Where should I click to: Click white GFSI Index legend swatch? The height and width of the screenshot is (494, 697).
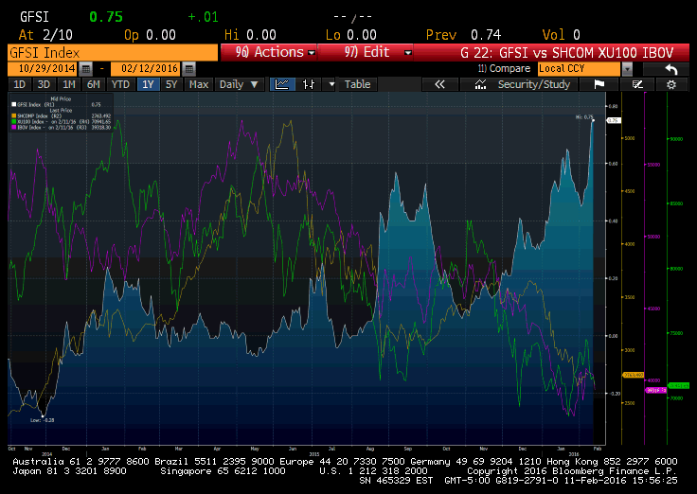[14, 104]
